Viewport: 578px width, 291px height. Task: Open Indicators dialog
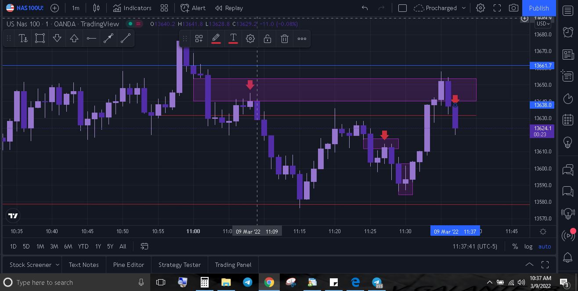click(132, 8)
